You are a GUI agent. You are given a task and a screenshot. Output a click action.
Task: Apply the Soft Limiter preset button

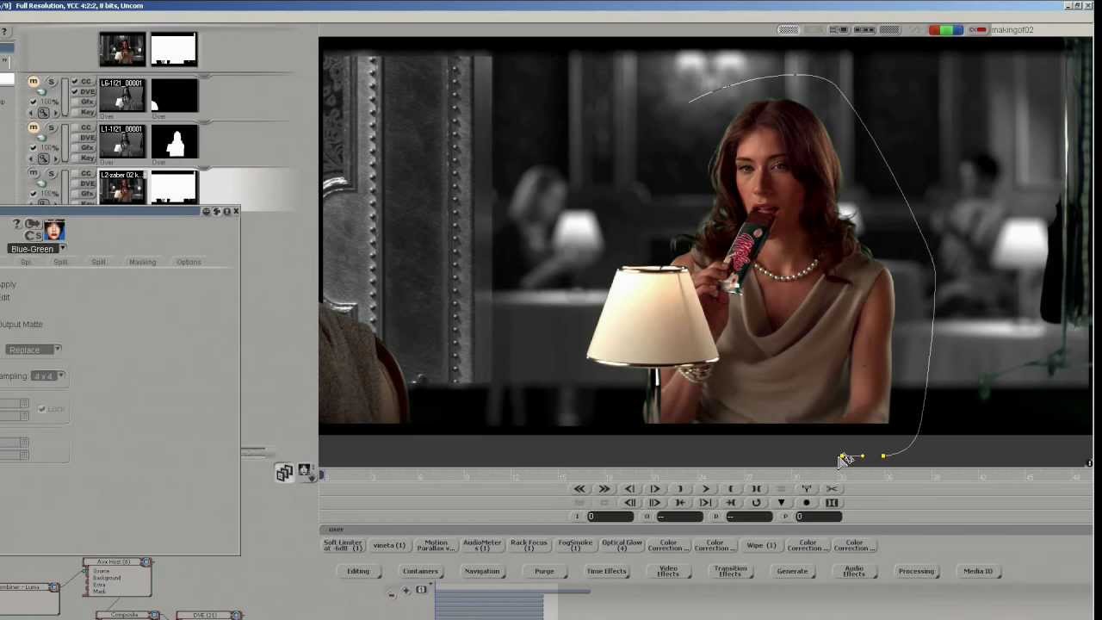click(343, 545)
